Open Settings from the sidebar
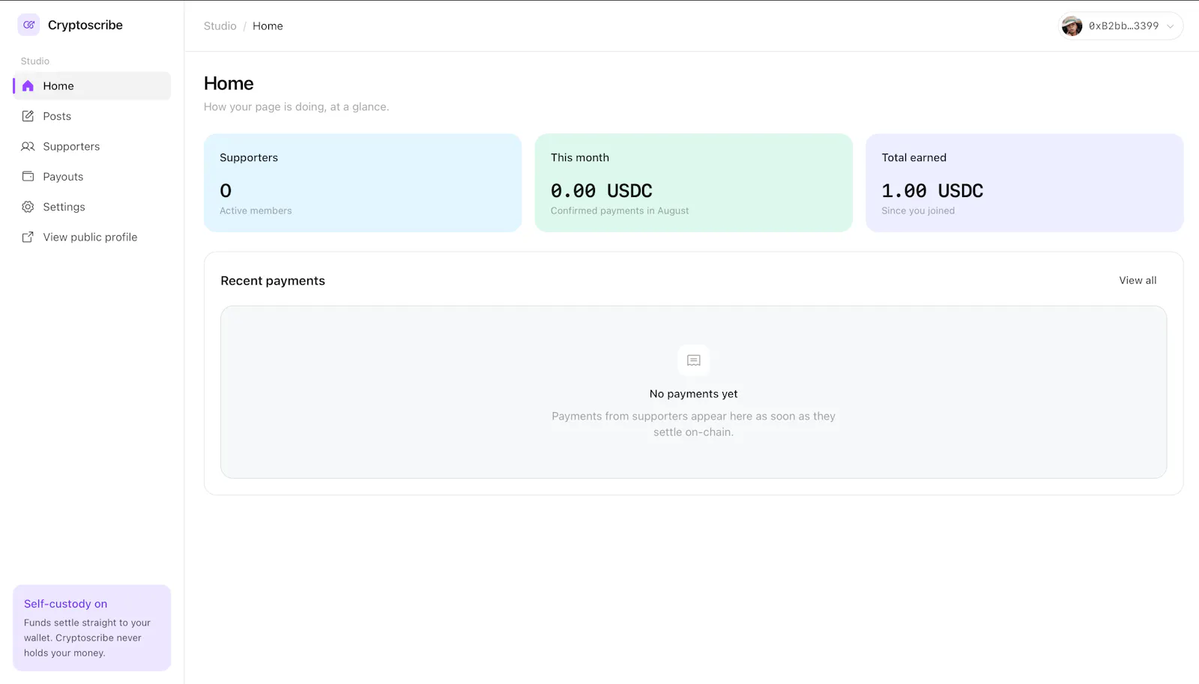 92,207
